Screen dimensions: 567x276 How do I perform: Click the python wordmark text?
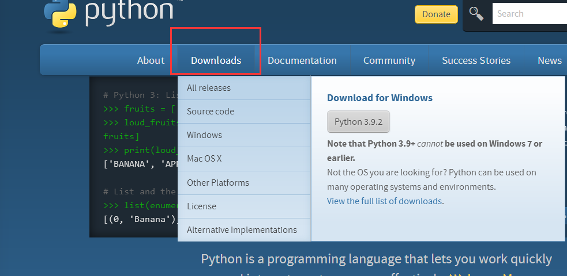click(129, 12)
